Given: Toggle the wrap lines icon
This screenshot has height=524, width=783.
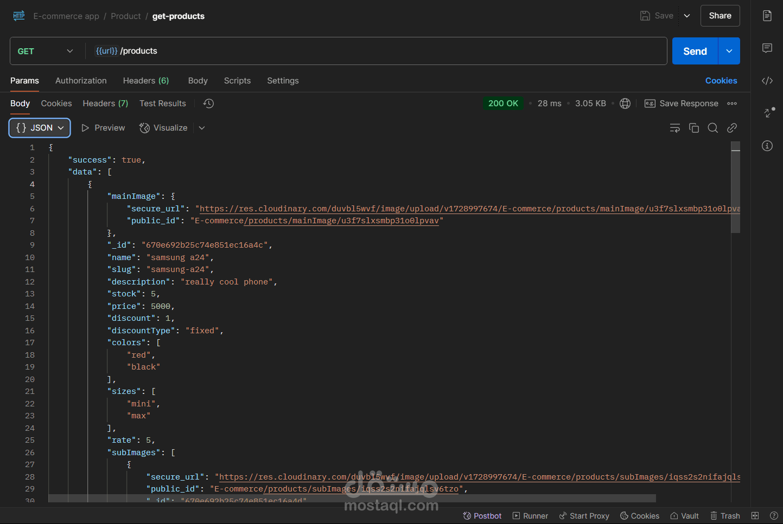Looking at the screenshot, I should click(675, 128).
